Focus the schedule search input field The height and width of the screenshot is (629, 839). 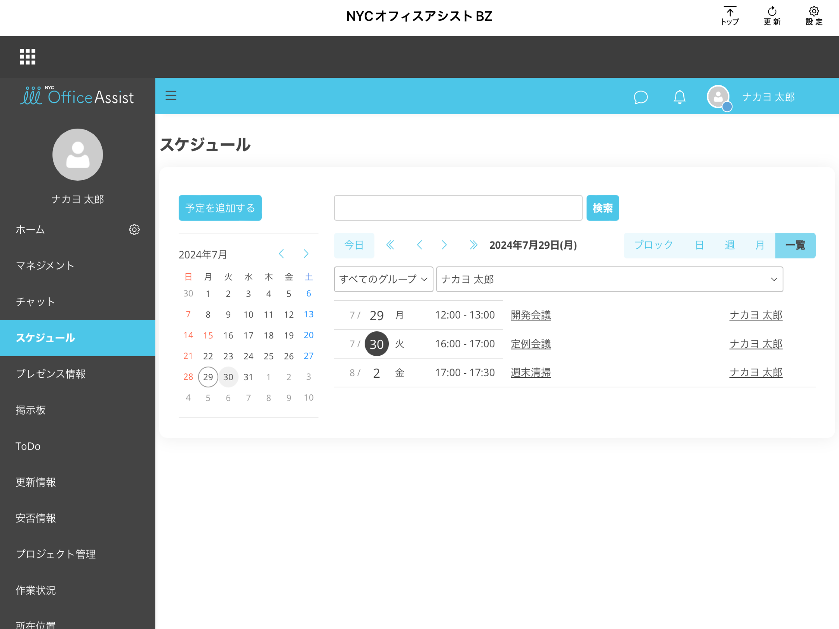tap(458, 208)
